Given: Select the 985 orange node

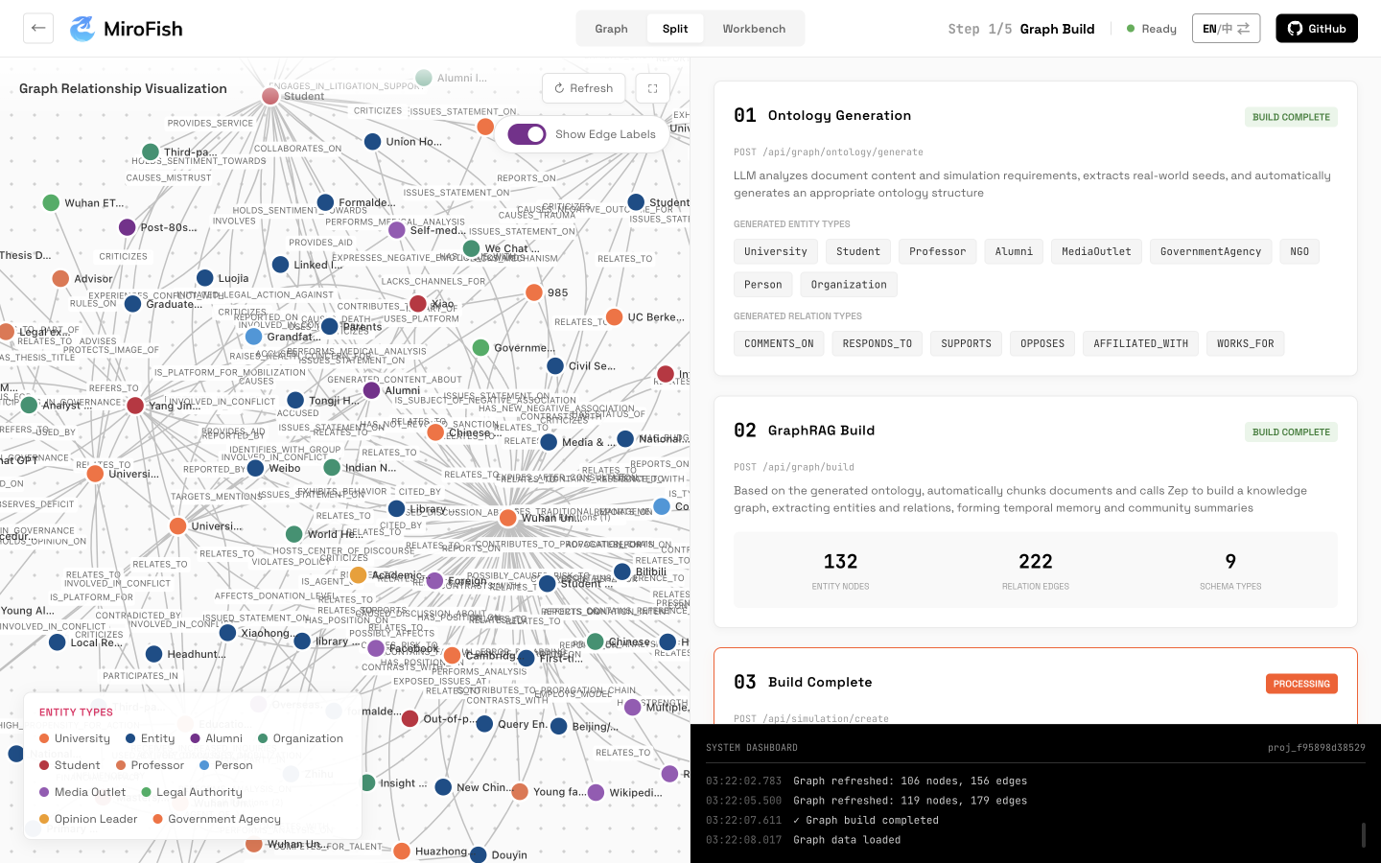Looking at the screenshot, I should point(534,292).
